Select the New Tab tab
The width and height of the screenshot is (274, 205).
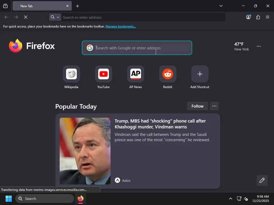[x=42, y=6]
